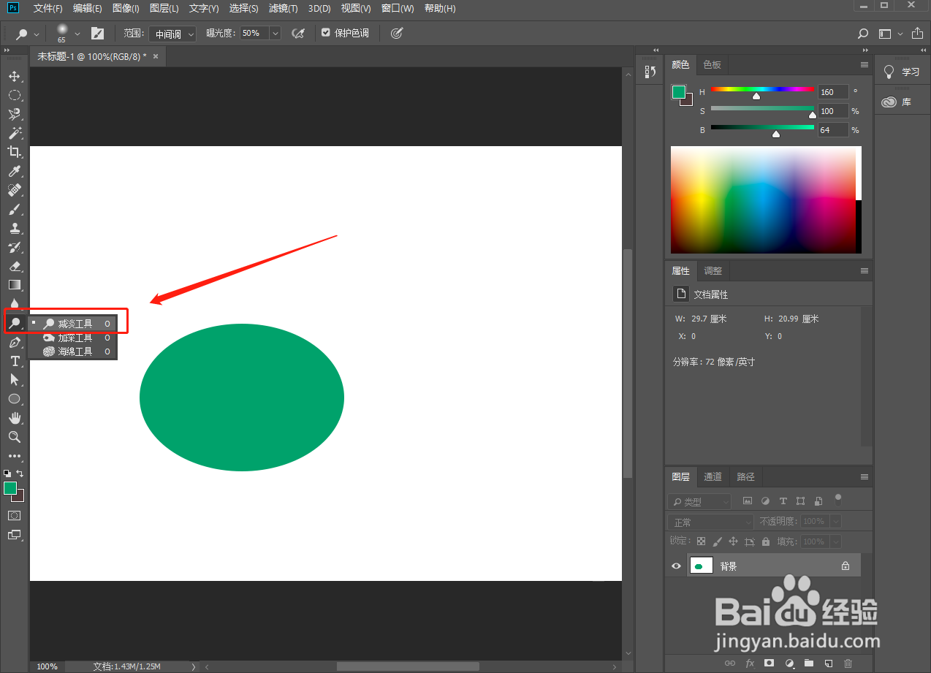
Task: Select the Move tool
Action: point(14,77)
